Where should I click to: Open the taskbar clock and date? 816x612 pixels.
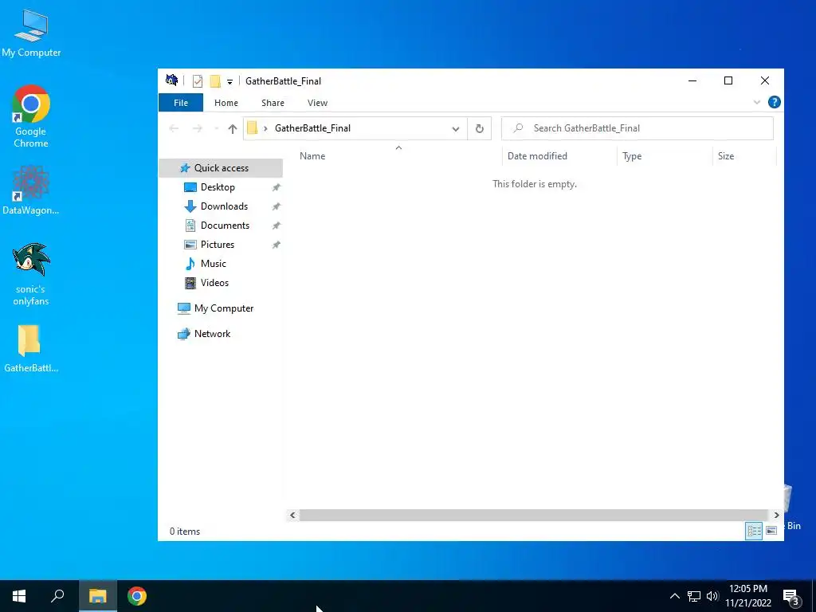748,596
